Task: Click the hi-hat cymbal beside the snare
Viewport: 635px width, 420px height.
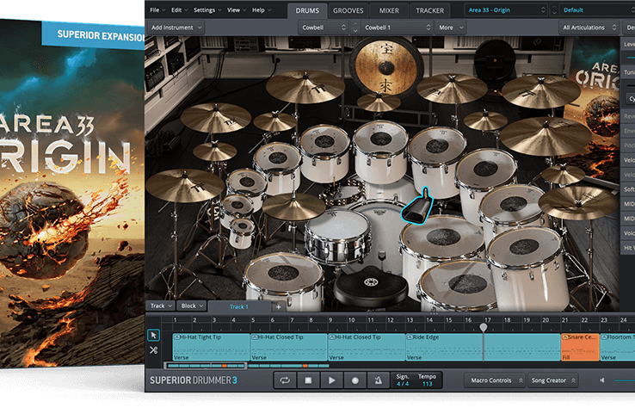Action: click(293, 206)
